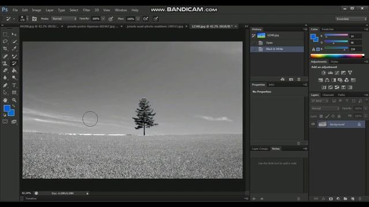Select the Brush tool in toolbox
This screenshot has width=369, height=207.
pyautogui.click(x=14, y=56)
